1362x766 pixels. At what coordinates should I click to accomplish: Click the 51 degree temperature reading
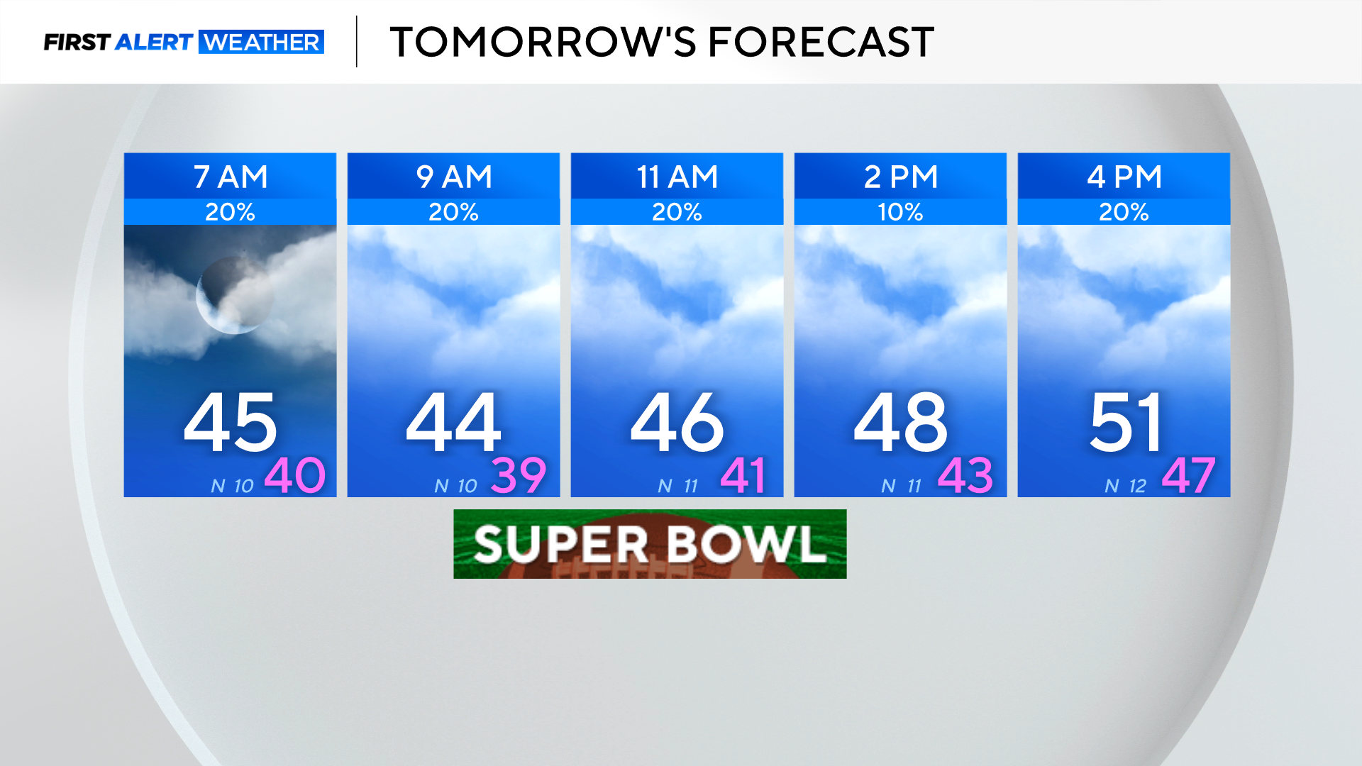pos(1126,423)
